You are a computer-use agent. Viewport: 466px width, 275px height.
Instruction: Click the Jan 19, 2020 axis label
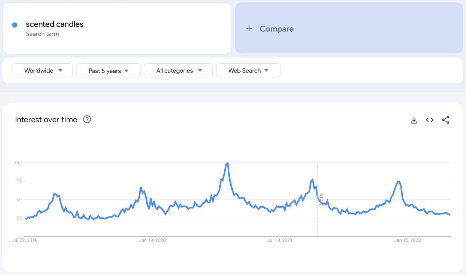(x=152, y=240)
